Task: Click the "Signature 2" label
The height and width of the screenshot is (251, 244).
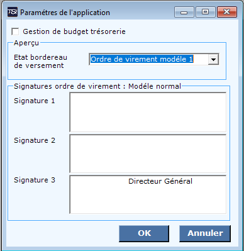Action: tap(35, 140)
